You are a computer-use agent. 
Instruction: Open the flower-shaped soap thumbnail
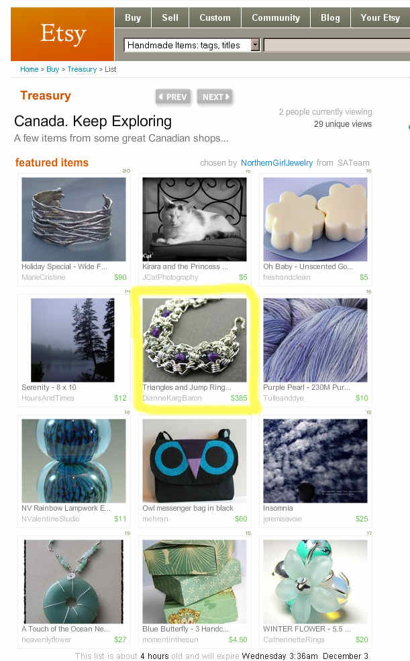point(315,219)
